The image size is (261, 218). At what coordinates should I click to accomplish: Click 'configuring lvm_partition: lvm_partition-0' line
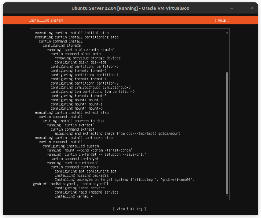(93, 92)
